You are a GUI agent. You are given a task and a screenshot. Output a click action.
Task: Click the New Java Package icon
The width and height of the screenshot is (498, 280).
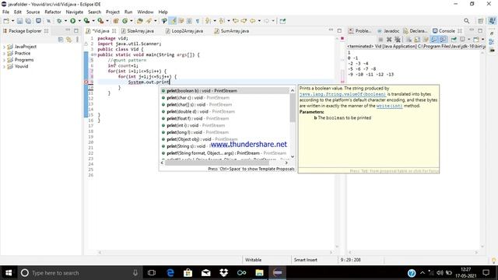(x=116, y=21)
